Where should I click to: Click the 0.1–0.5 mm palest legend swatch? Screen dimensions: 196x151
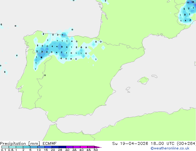(5, 147)
